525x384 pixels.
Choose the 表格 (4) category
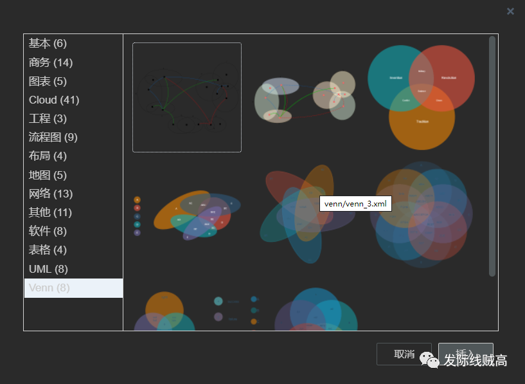[x=73, y=250]
